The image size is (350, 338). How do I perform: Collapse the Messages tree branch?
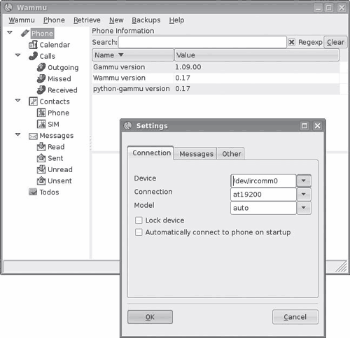(17, 134)
